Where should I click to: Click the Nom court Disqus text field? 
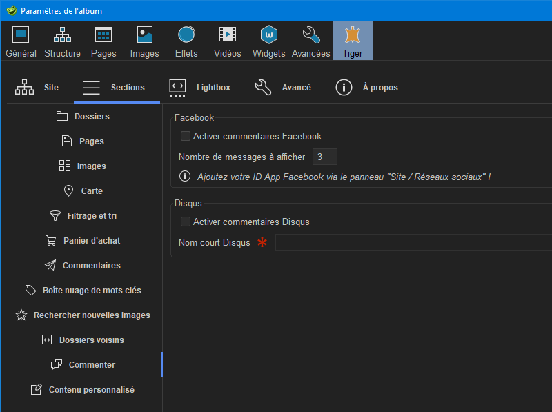pyautogui.click(x=413, y=243)
